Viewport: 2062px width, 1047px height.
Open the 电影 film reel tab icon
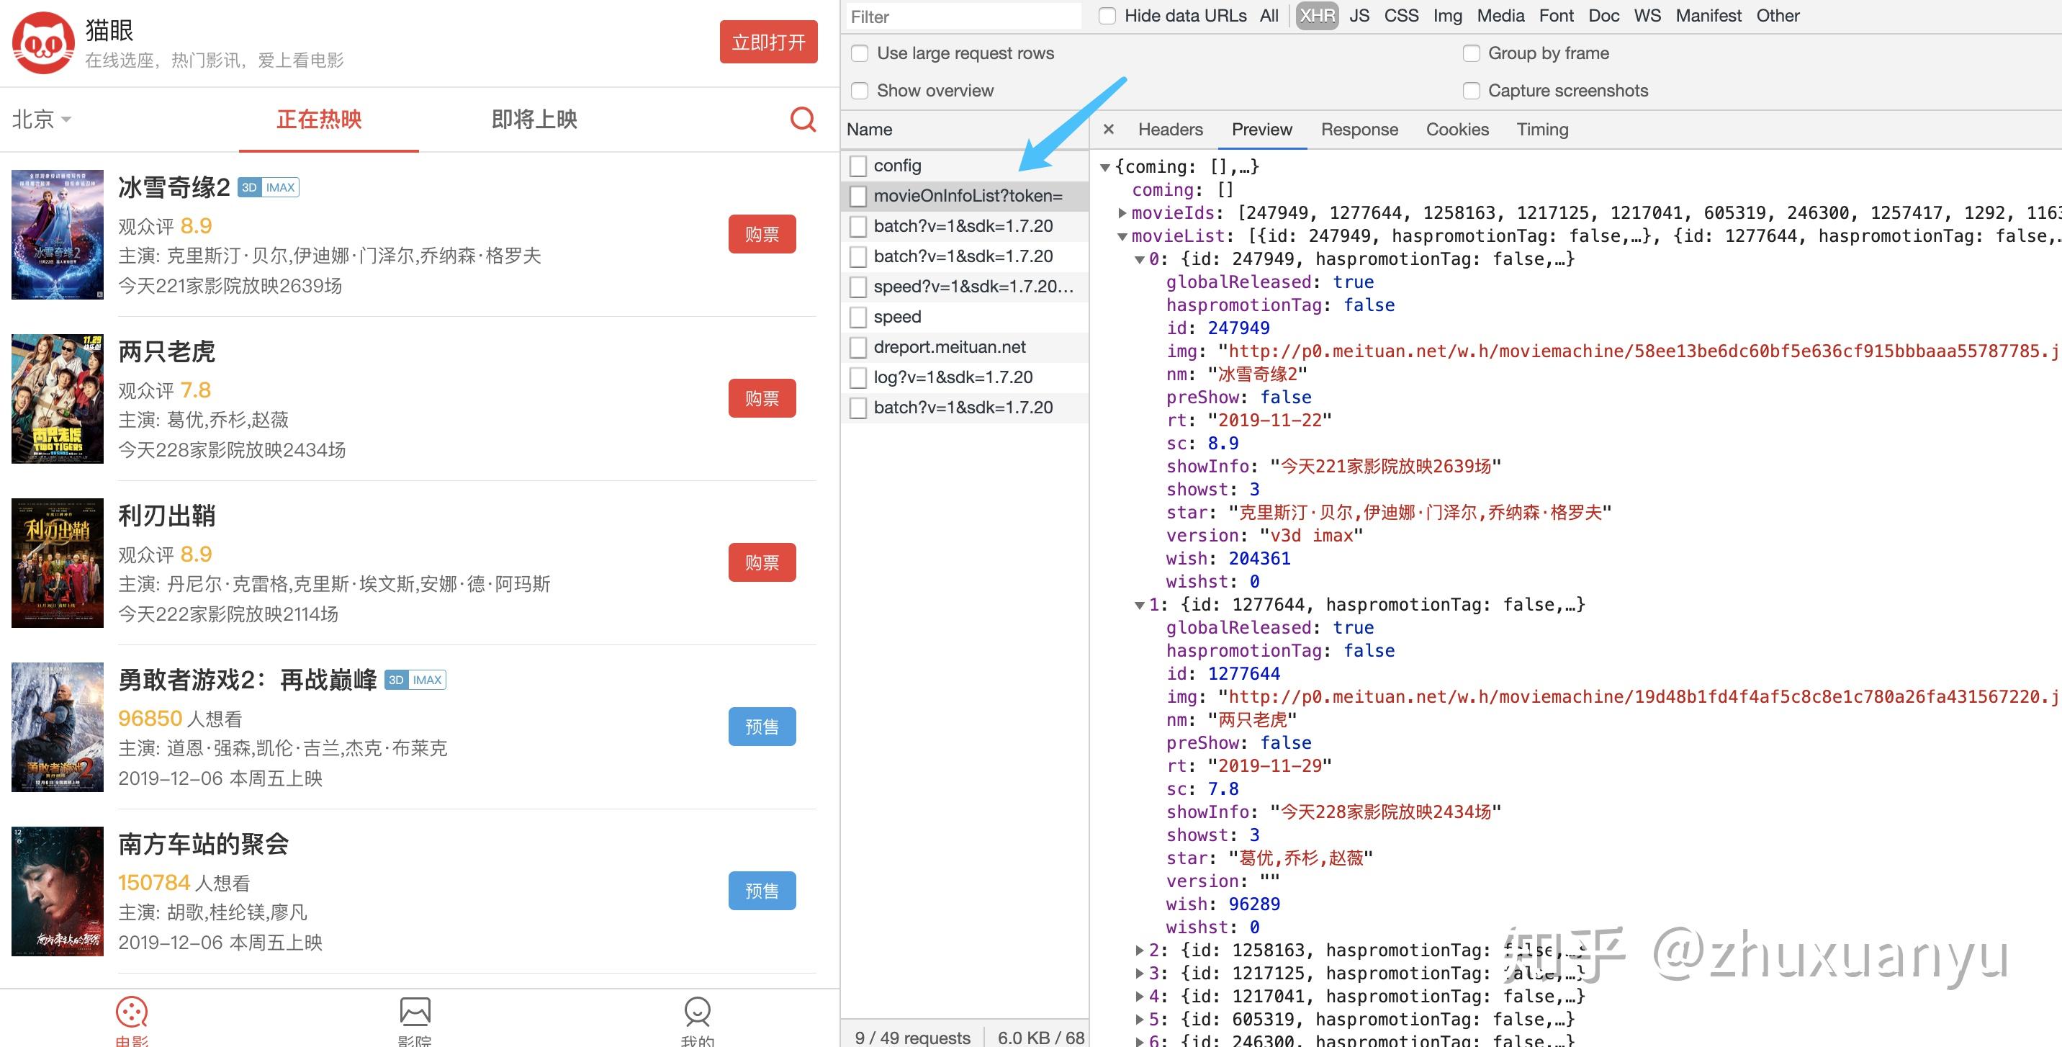[131, 1012]
